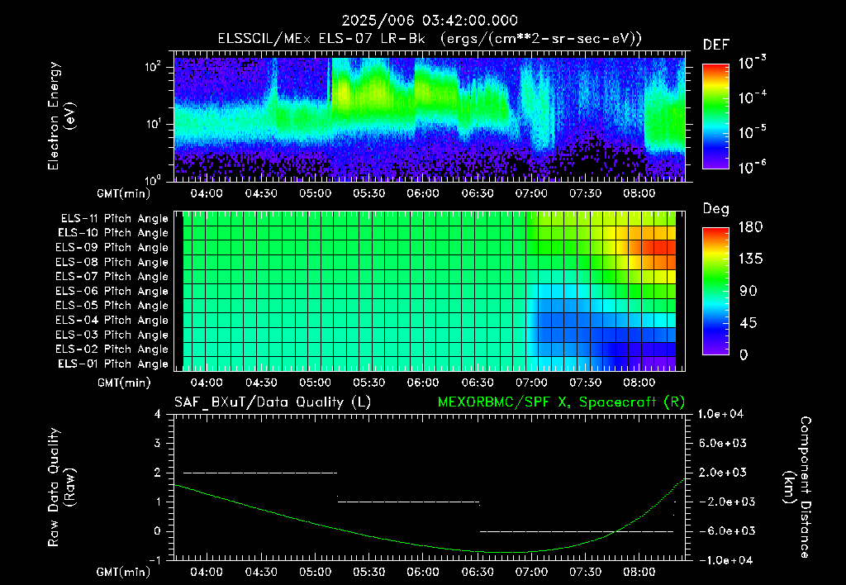This screenshot has width=846, height=585.
Task: Click the Electron Energy (eV) axis label
Action: [x=61, y=116]
